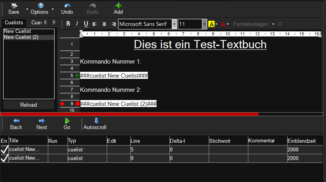Switch to the Cuelists tab
This screenshot has height=182, width=326.
(14, 22)
